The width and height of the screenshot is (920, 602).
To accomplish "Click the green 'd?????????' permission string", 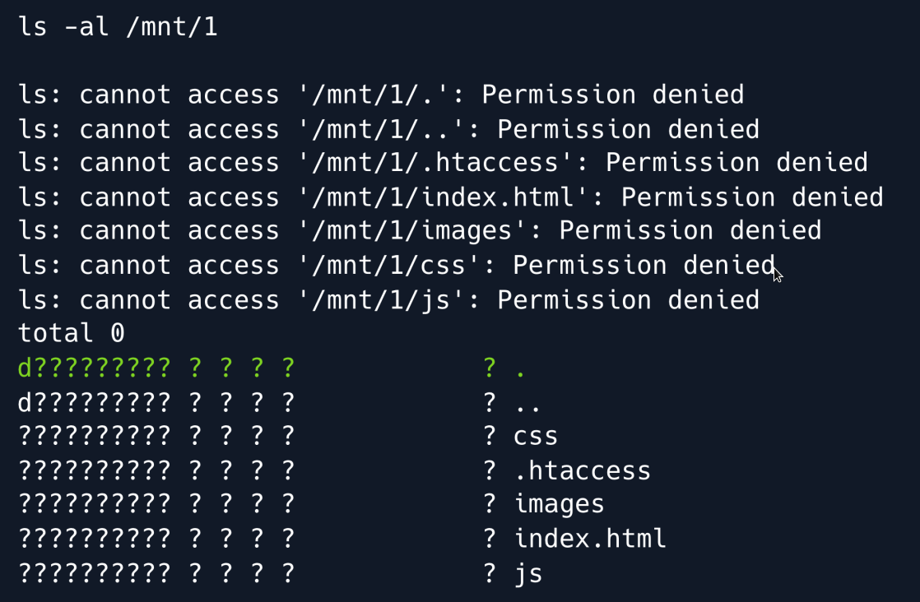I will [x=95, y=368].
